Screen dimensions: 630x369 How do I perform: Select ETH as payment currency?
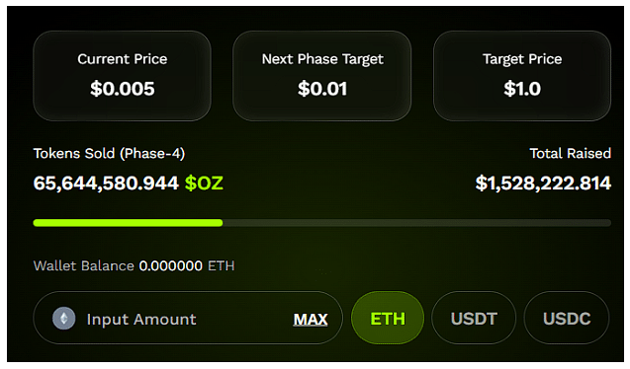point(388,318)
